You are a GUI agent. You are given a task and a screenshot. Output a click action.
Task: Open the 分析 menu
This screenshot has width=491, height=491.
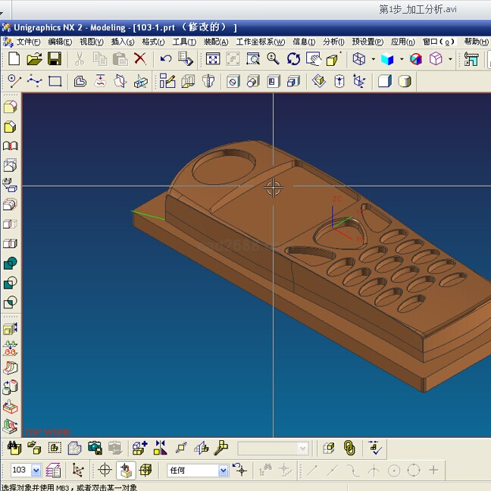[x=333, y=42]
